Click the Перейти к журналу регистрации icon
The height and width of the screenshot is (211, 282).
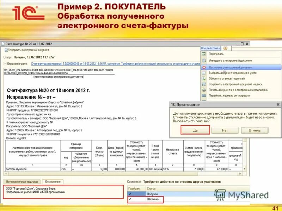click(x=204, y=95)
